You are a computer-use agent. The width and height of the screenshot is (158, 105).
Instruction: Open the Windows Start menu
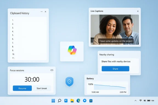(53, 101)
